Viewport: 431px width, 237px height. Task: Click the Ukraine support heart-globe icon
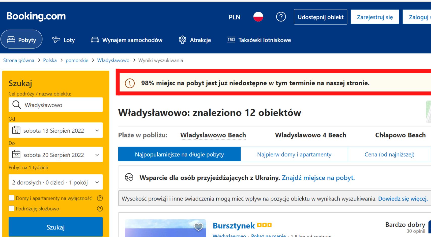pyautogui.click(x=129, y=177)
